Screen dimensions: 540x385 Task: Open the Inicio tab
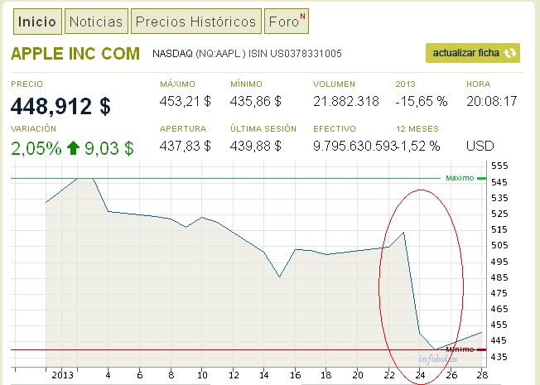click(x=37, y=22)
